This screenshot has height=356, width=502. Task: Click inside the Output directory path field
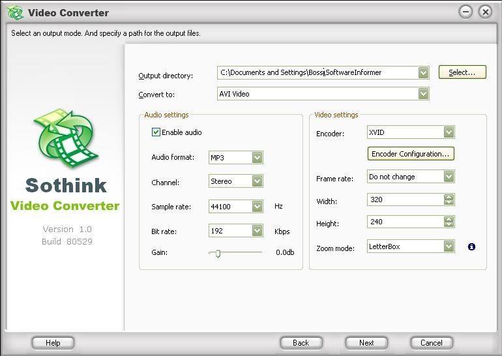(317, 72)
